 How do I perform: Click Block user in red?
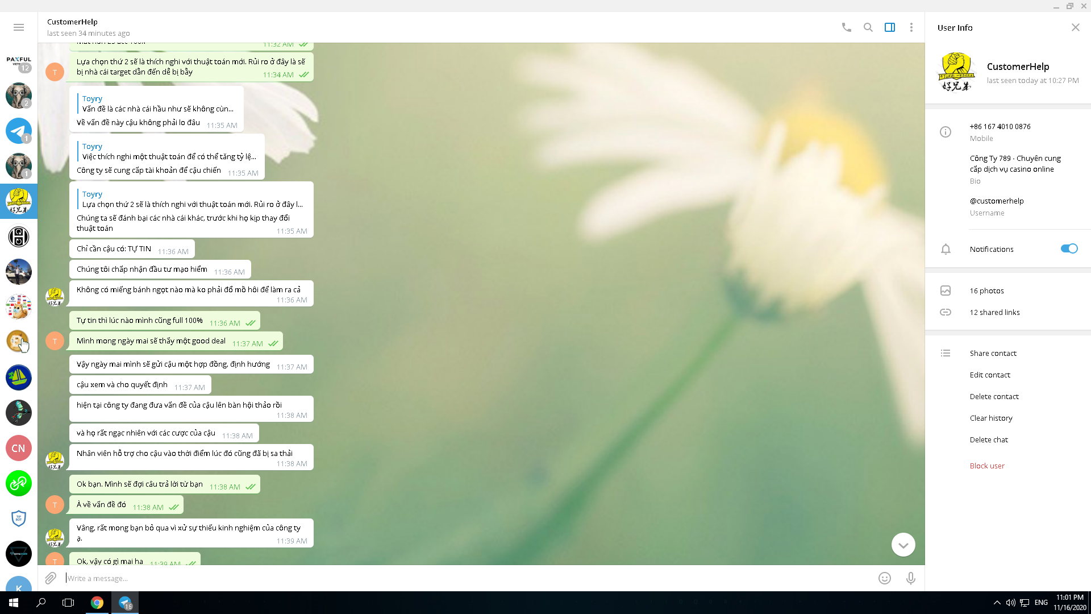(x=987, y=466)
